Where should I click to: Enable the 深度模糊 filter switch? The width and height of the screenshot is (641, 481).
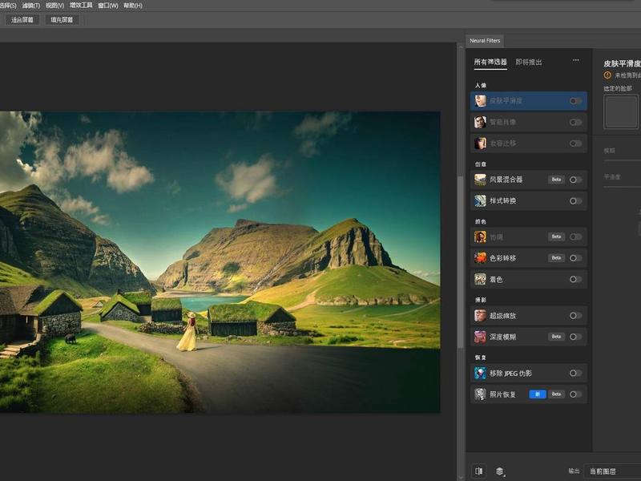tap(575, 337)
